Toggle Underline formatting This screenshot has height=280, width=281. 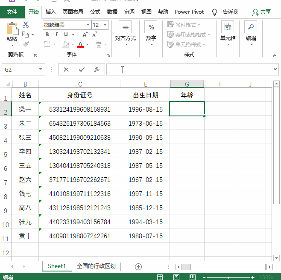(x=66, y=35)
